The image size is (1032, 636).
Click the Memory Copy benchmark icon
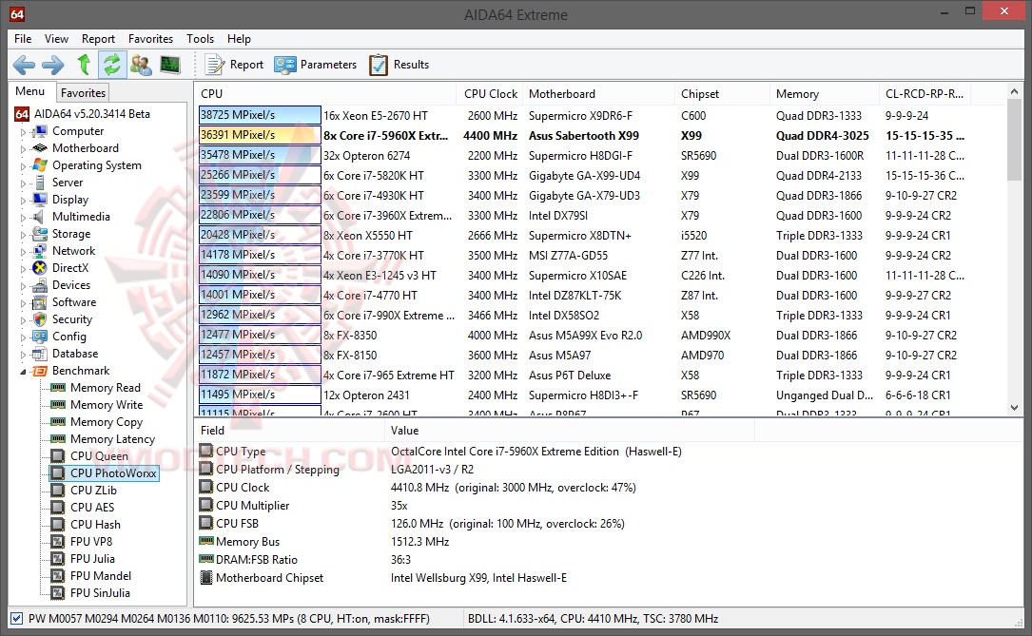point(59,422)
